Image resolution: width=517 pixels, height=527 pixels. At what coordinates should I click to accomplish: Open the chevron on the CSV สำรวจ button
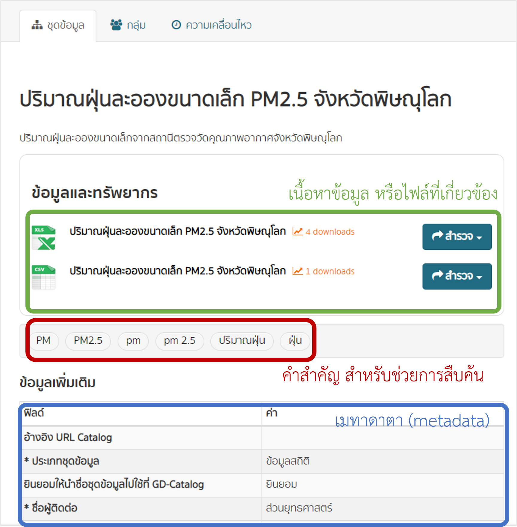point(480,277)
